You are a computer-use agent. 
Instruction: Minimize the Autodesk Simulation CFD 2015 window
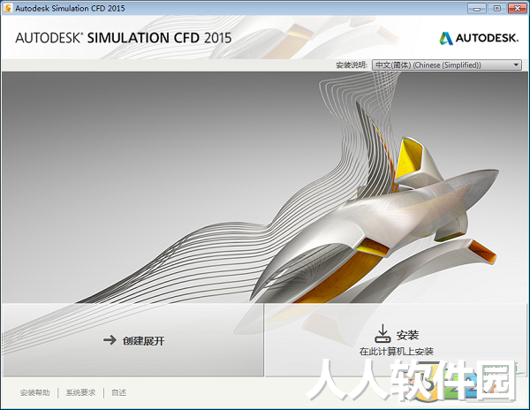(x=477, y=9)
